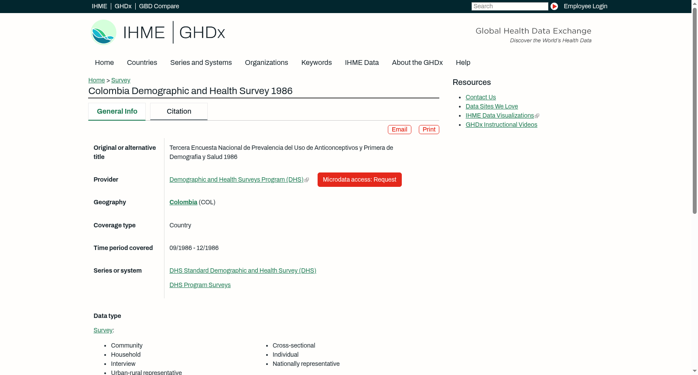Focus the Search input field

click(x=510, y=6)
